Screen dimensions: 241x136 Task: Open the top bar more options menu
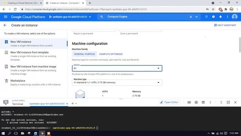[x=227, y=17]
